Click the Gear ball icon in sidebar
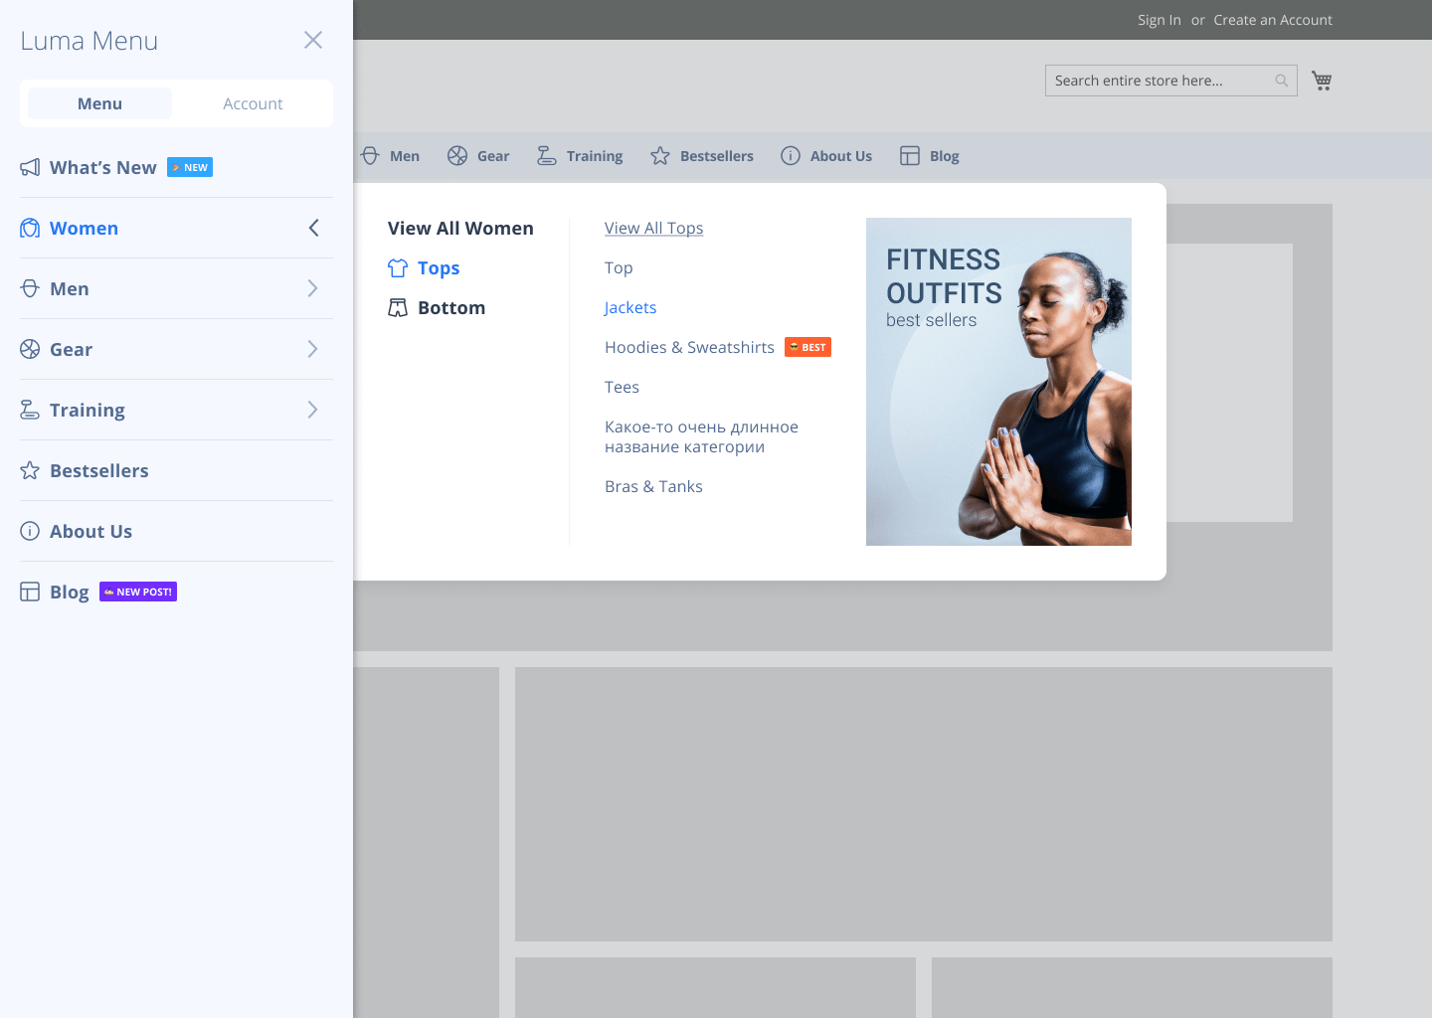Image resolution: width=1432 pixels, height=1018 pixels. (x=30, y=349)
